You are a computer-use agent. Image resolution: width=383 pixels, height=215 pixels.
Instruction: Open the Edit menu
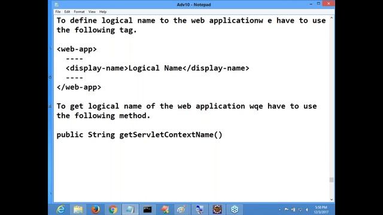click(x=67, y=12)
